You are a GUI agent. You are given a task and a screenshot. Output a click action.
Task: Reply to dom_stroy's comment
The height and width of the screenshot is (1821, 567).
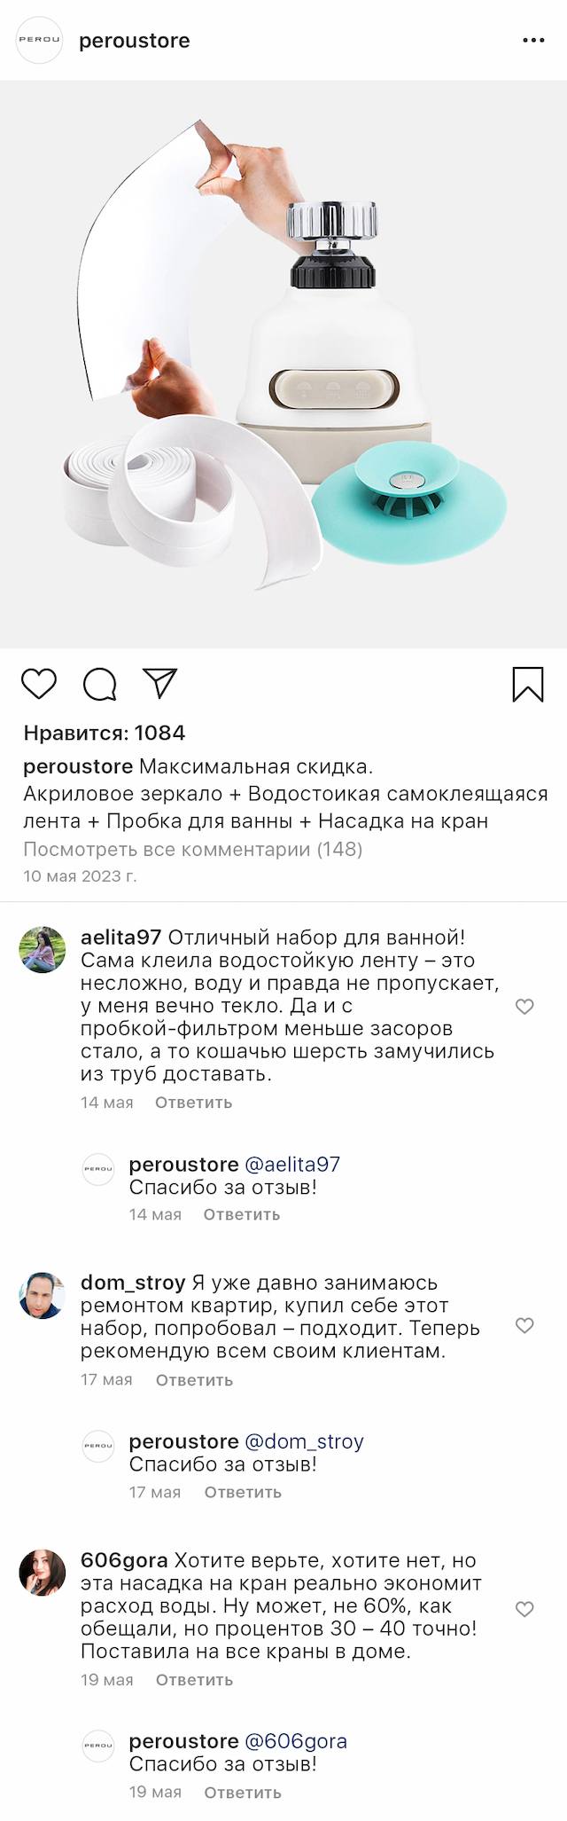(x=194, y=1380)
